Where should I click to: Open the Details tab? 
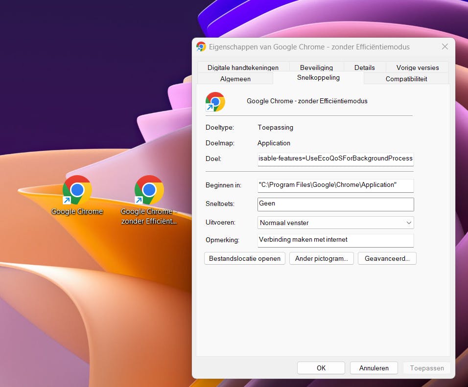pos(364,67)
